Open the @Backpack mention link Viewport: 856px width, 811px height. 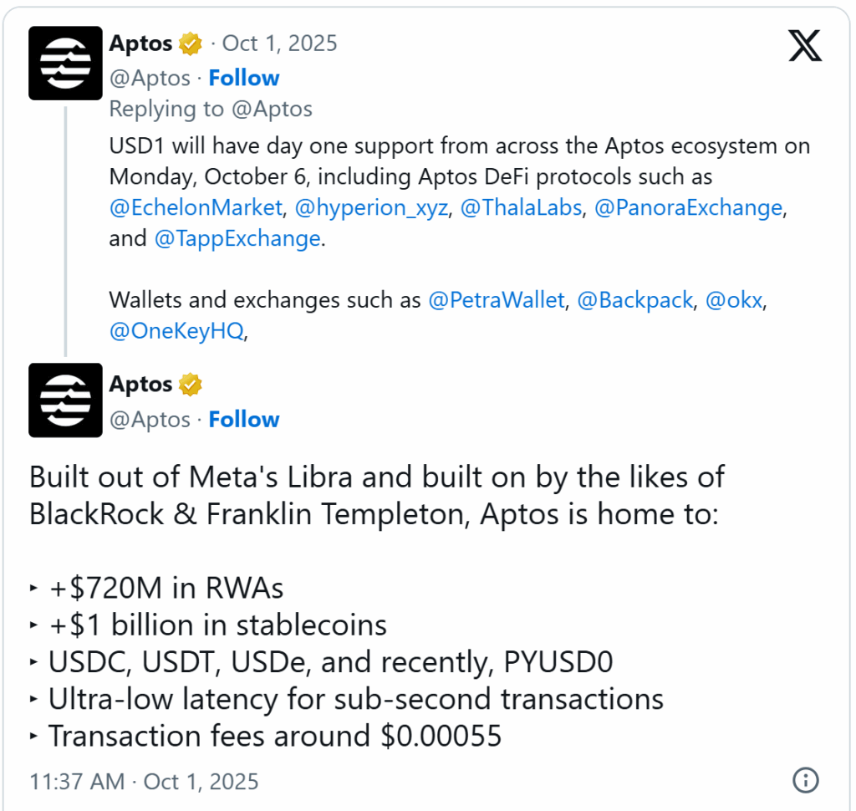coord(635,300)
